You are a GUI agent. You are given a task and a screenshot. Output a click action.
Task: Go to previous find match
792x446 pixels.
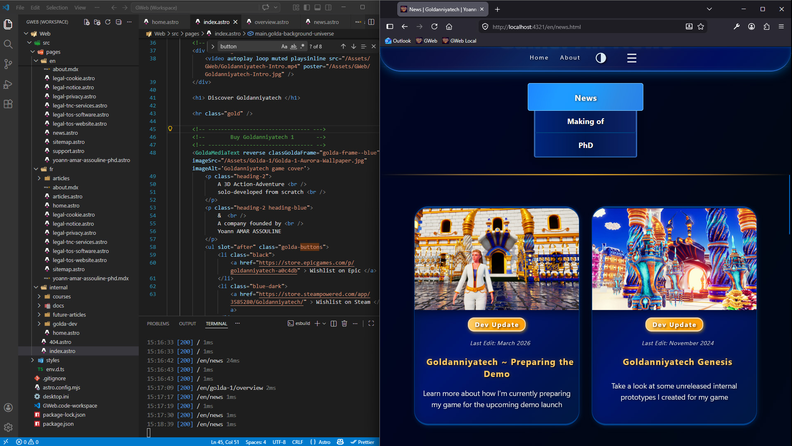click(343, 46)
